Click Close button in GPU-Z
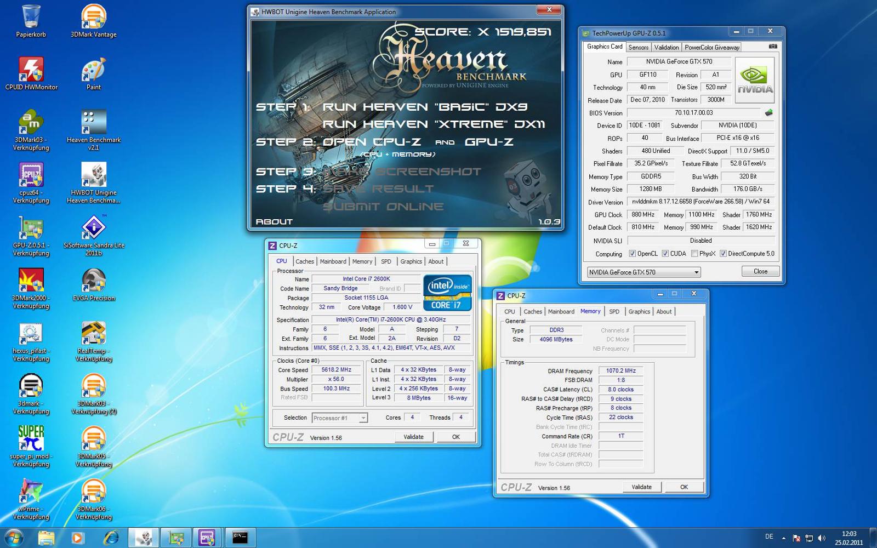 point(760,271)
